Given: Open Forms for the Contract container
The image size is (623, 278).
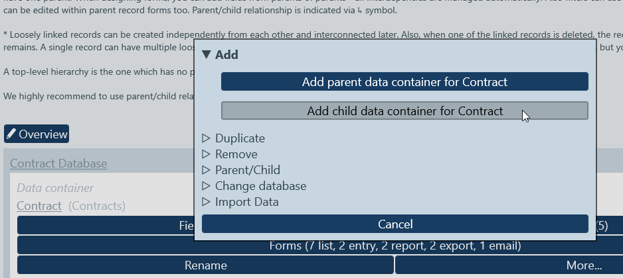Looking at the screenshot, I should click(395, 246).
